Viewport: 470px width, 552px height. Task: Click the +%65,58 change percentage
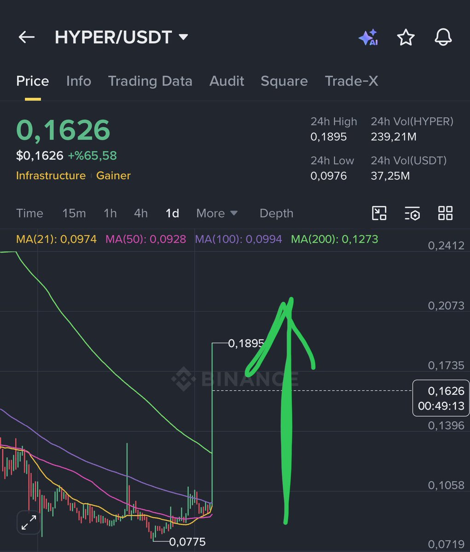tap(92, 155)
